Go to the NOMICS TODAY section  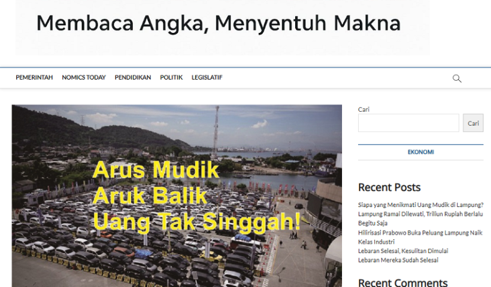click(84, 78)
